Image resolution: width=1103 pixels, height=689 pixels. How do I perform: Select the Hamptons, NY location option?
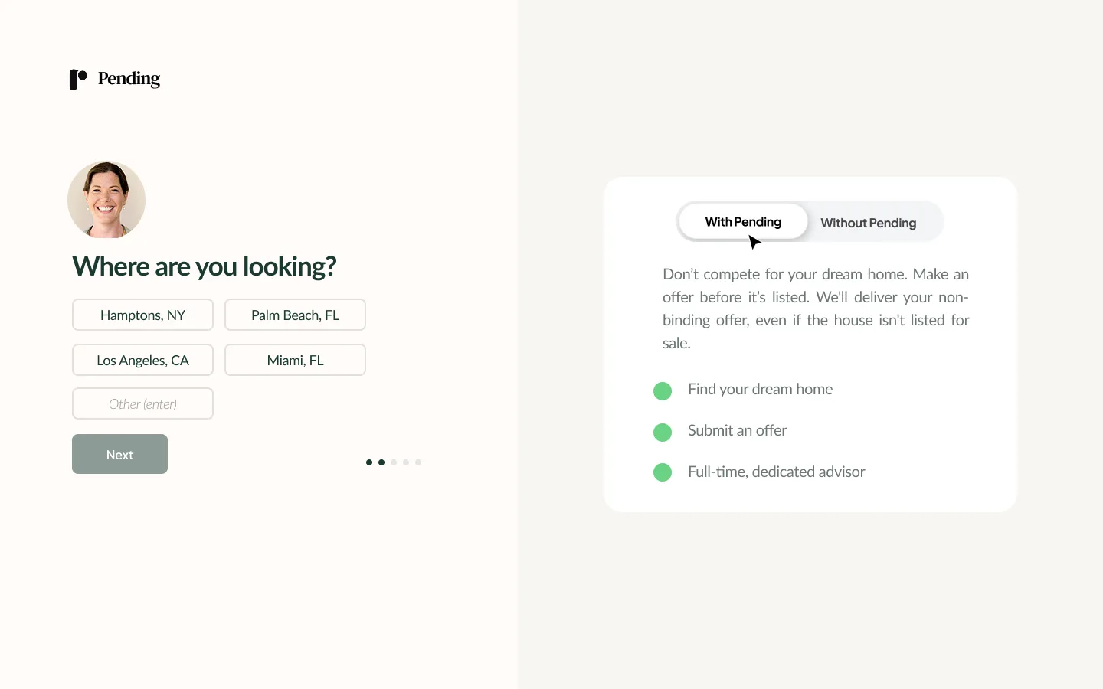[142, 315]
